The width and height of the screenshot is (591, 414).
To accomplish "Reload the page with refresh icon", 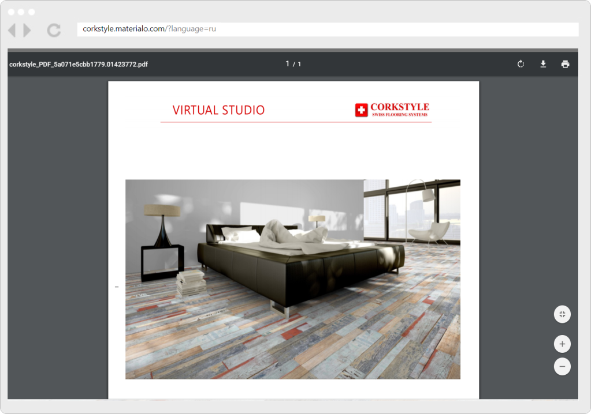I will (54, 30).
